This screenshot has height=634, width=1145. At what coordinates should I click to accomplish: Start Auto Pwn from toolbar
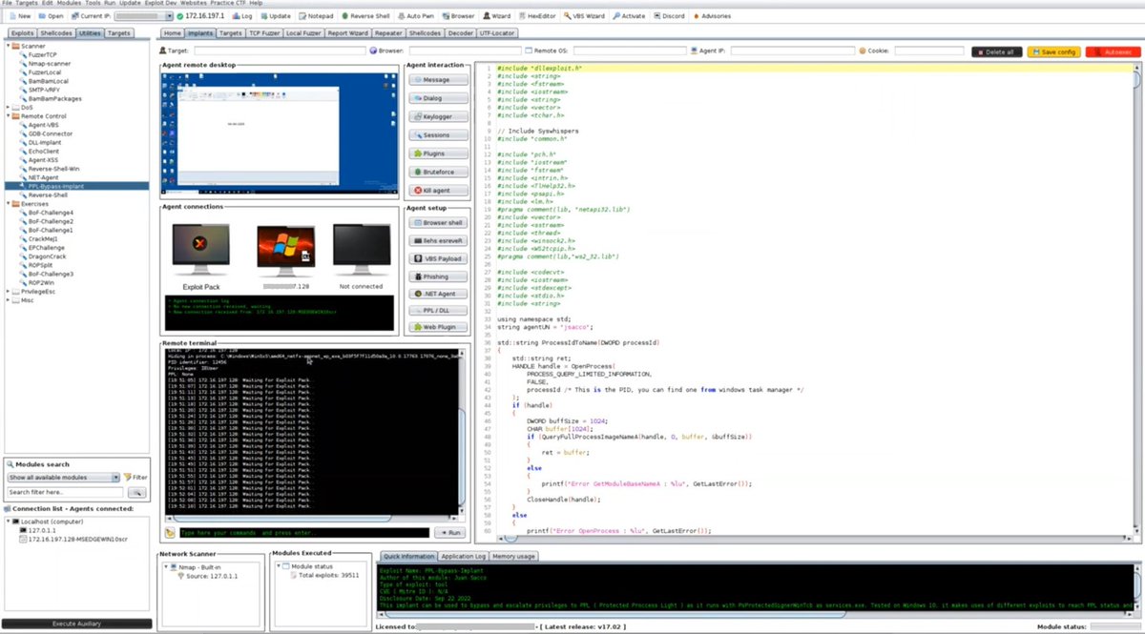pyautogui.click(x=415, y=16)
